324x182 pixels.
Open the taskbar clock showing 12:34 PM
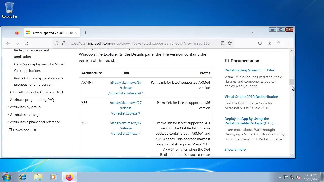(311, 177)
